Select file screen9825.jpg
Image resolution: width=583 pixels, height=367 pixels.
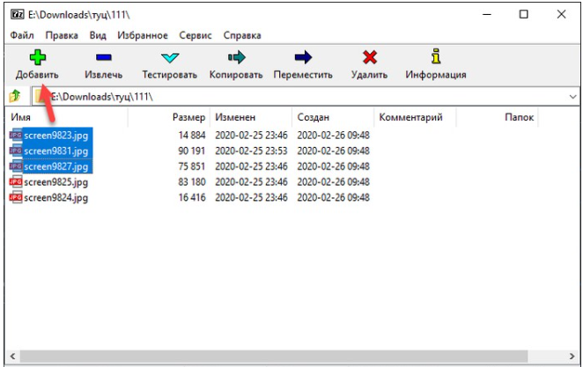pos(56,182)
